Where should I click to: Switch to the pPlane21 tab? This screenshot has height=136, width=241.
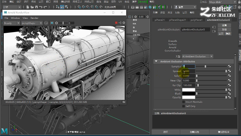pyautogui.click(x=159, y=20)
